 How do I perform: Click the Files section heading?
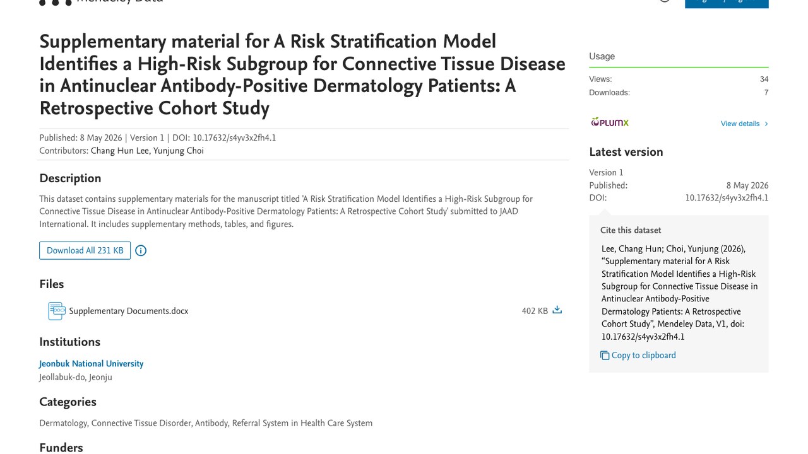click(x=52, y=284)
